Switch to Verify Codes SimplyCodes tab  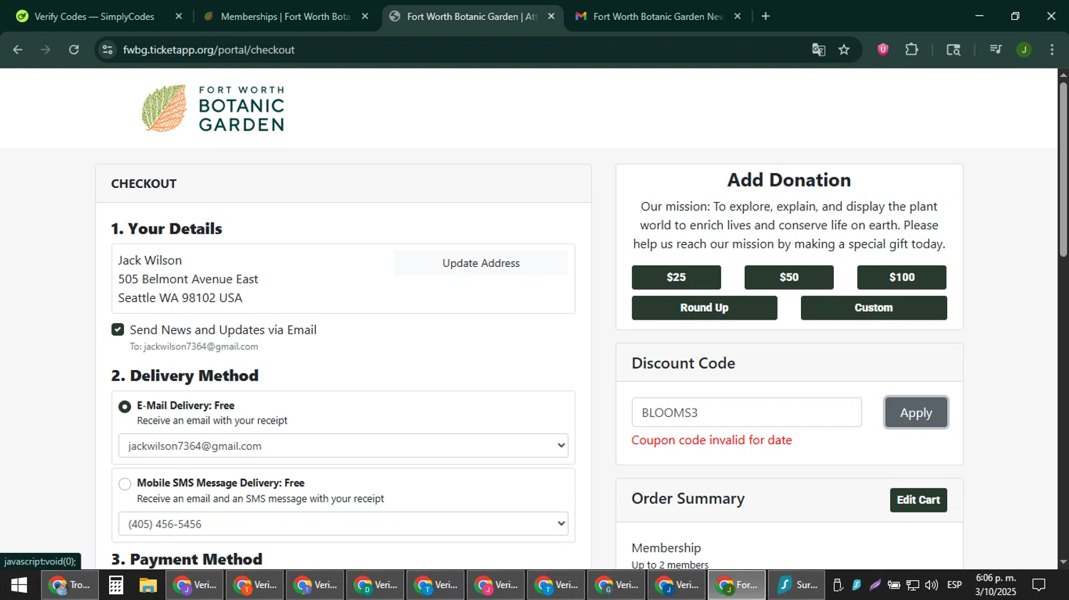point(94,16)
